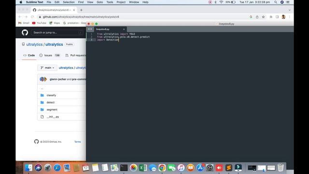Open Reminders list icon in Dock

pos(105,168)
